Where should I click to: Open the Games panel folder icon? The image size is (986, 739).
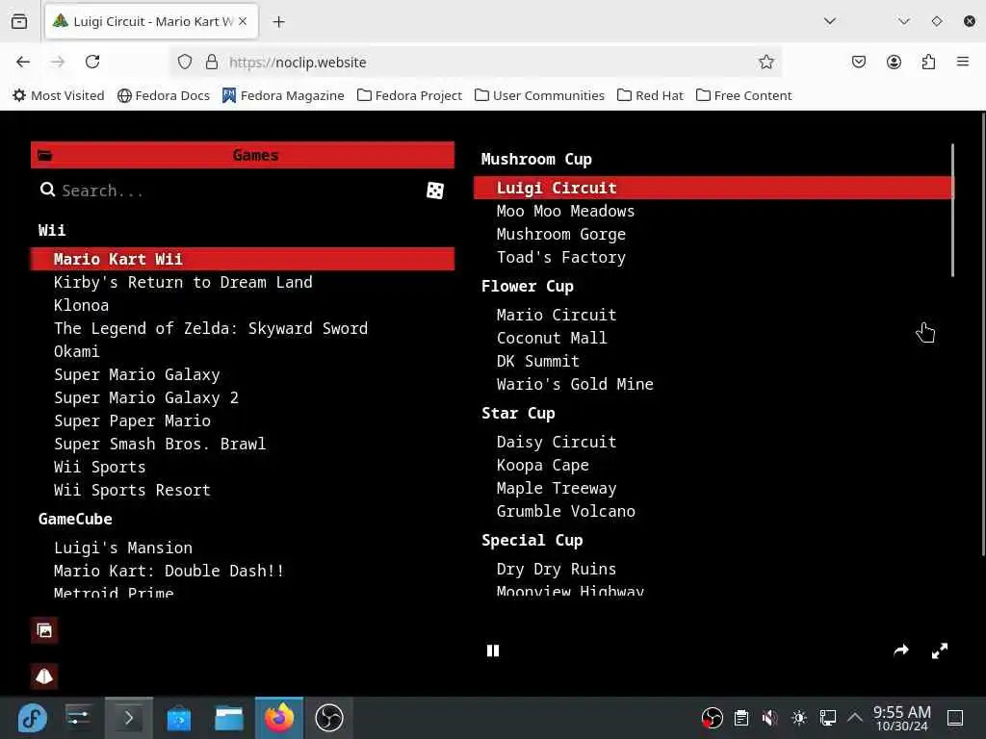click(44, 155)
